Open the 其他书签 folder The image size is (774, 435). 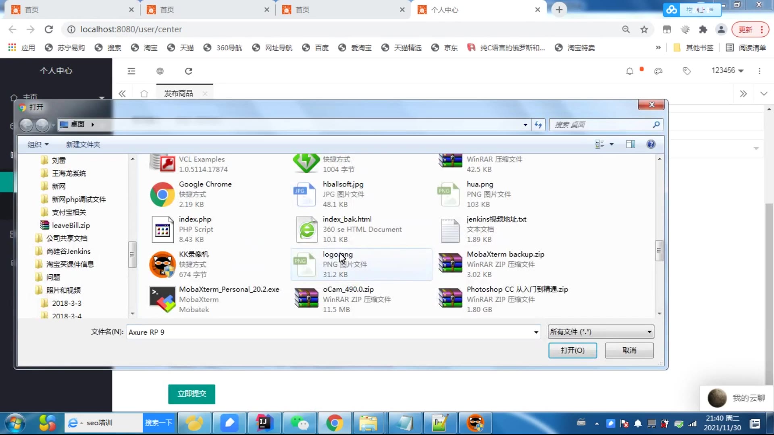point(693,48)
